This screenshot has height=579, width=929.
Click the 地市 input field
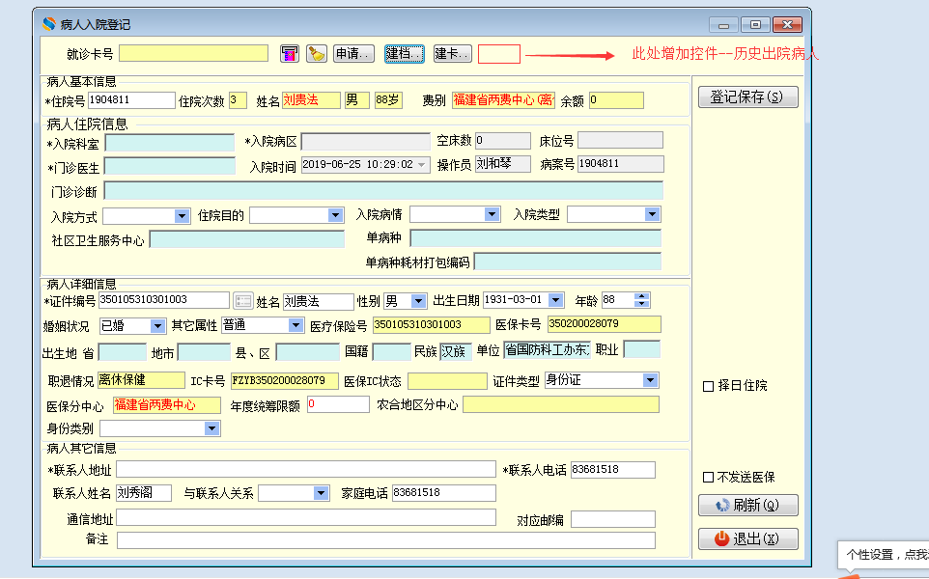204,352
